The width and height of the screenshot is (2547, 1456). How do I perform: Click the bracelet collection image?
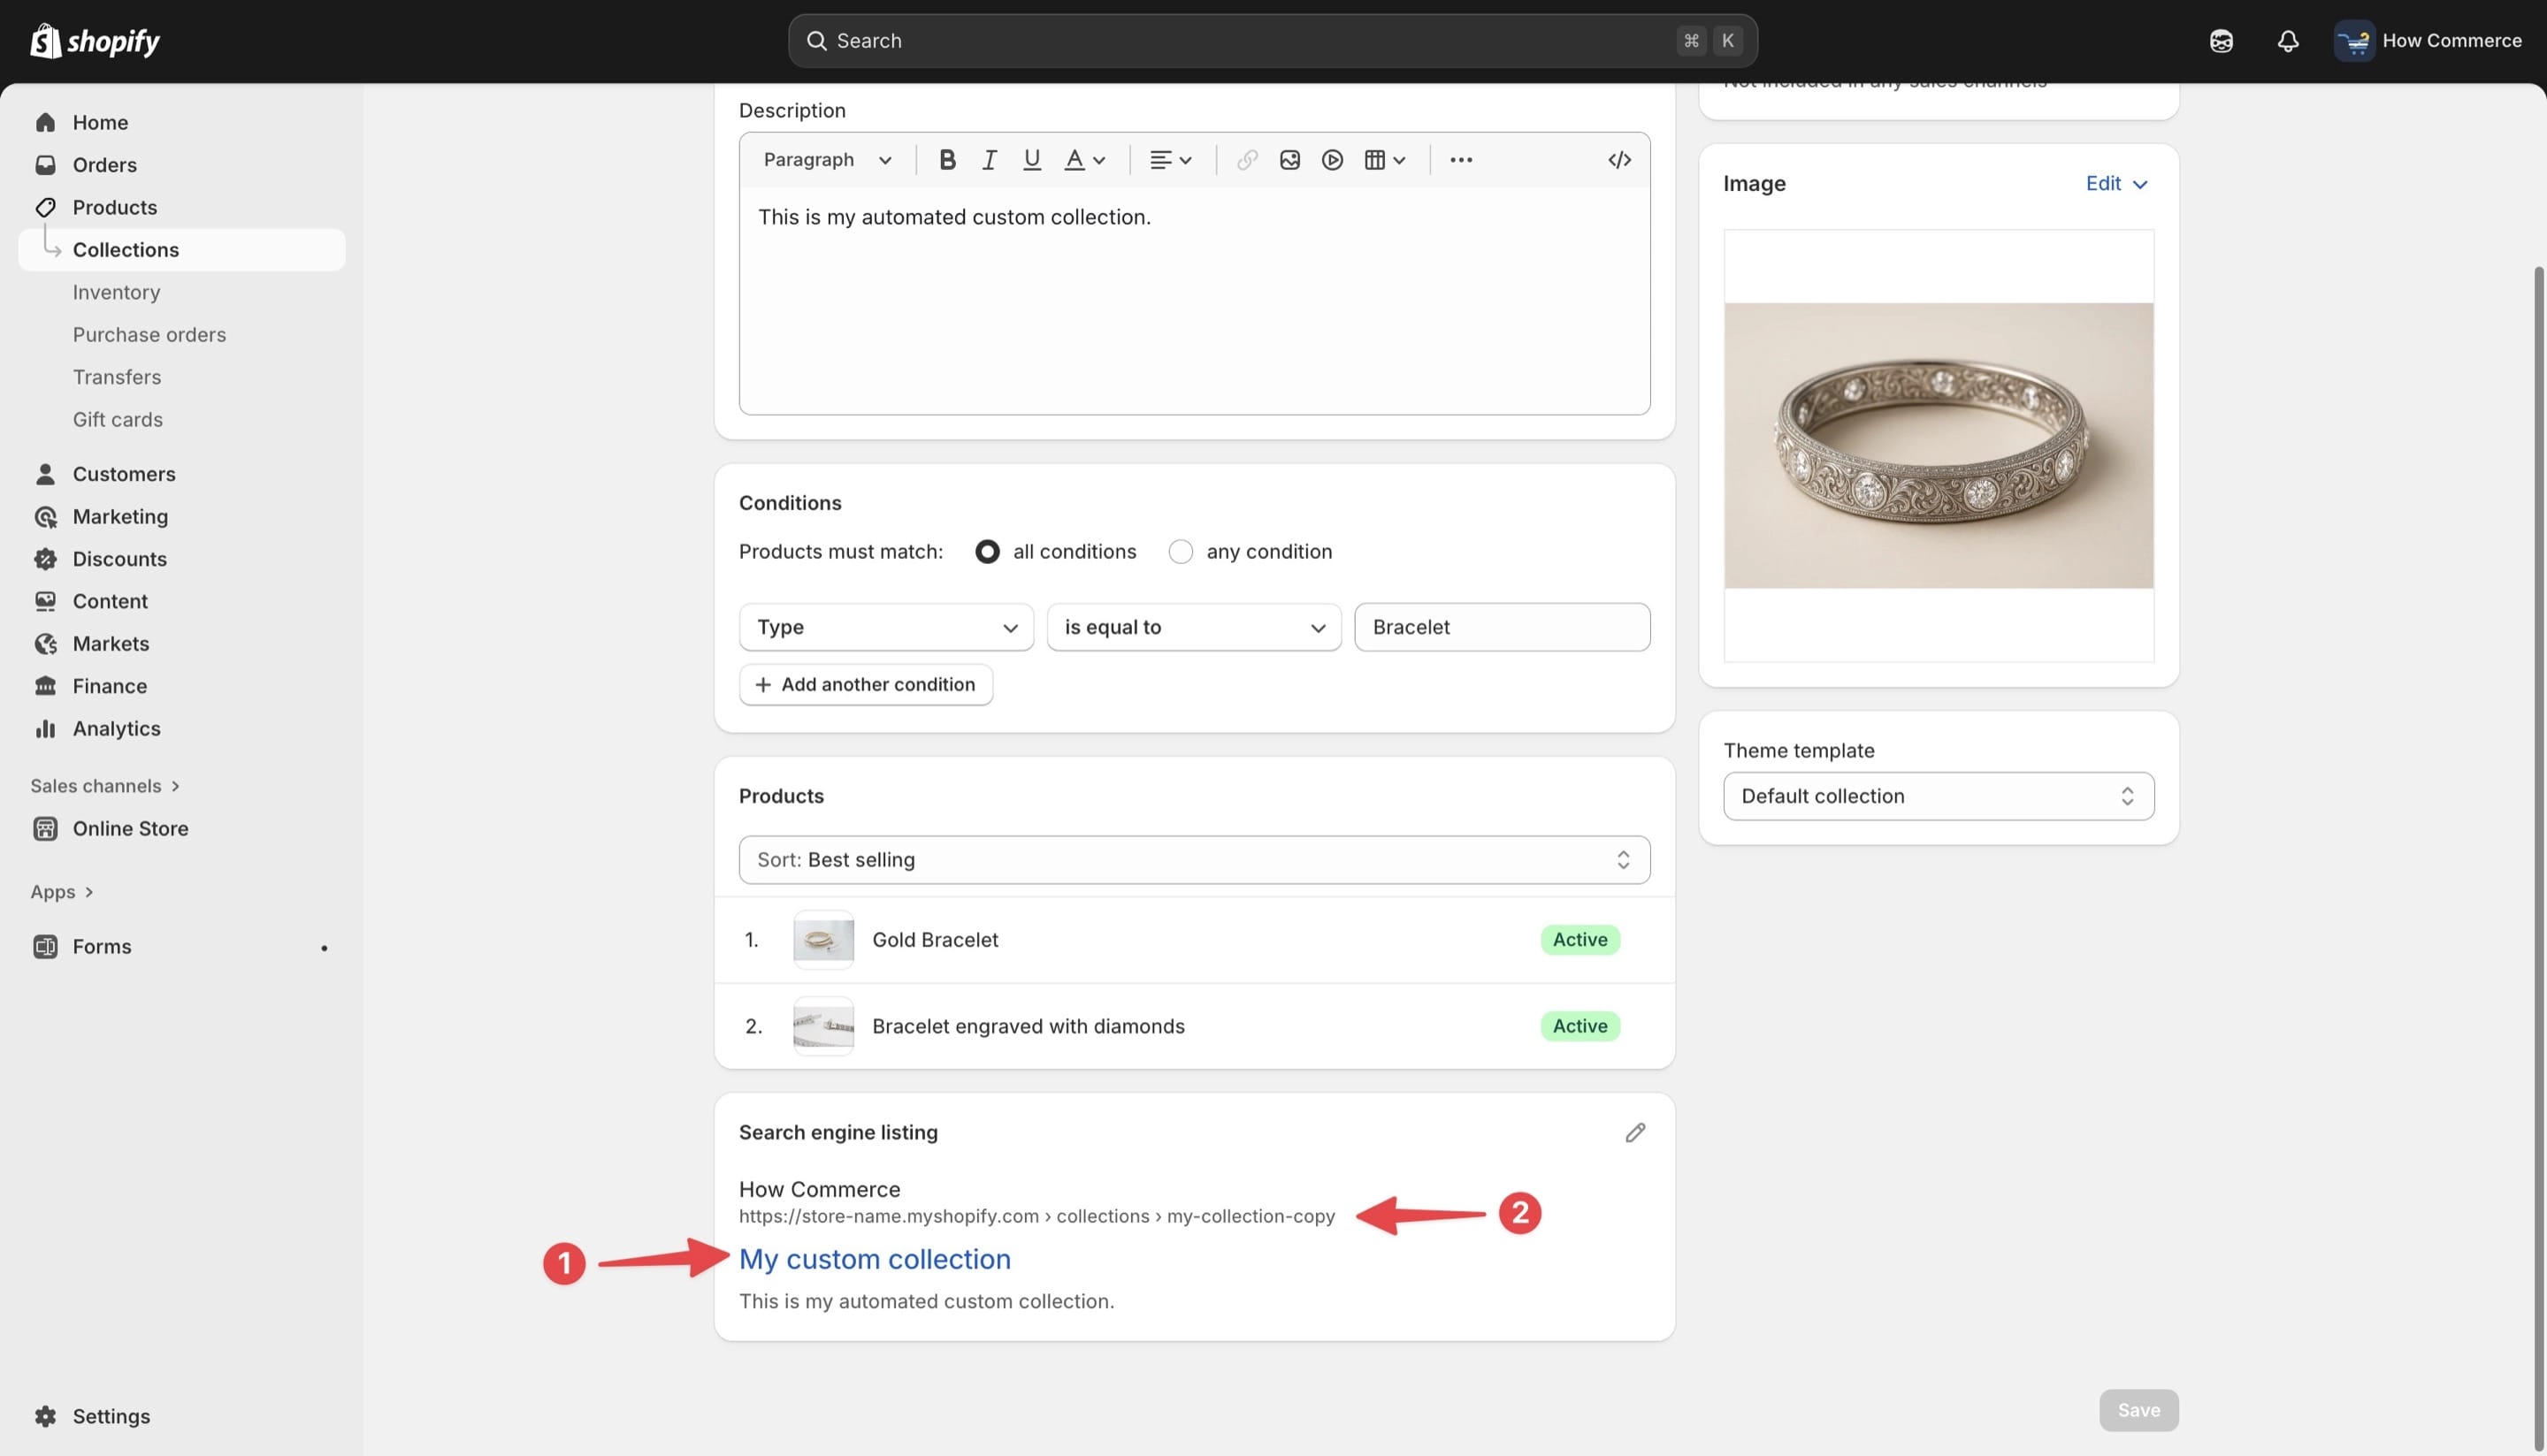[1938, 446]
